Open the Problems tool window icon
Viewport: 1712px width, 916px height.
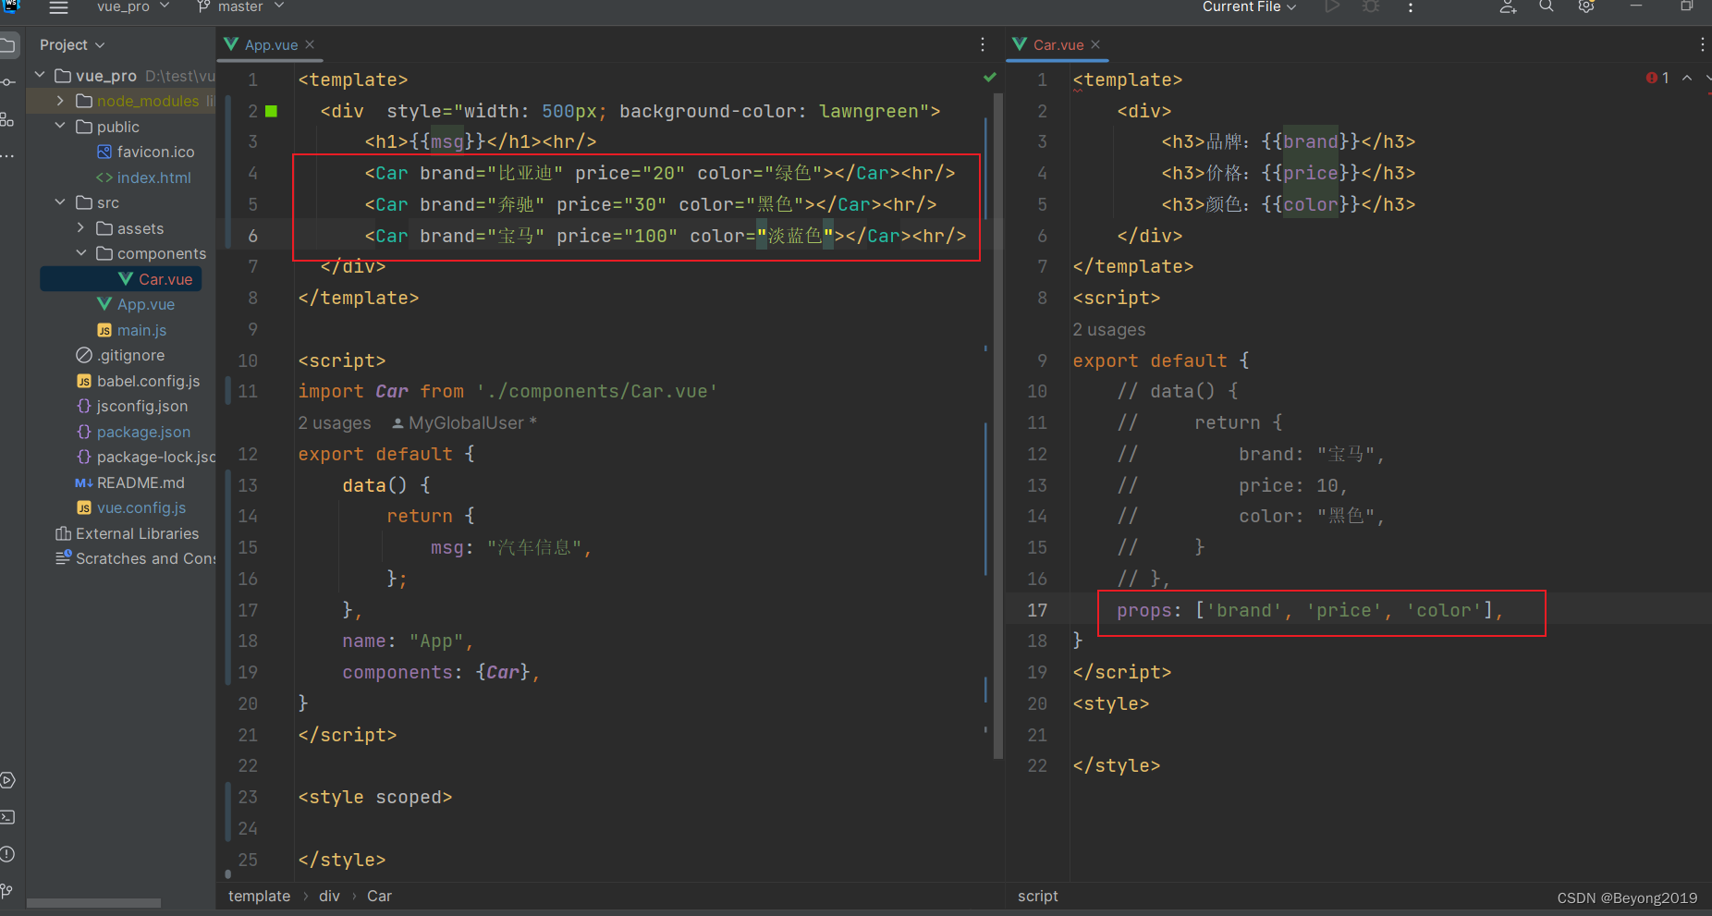[x=7, y=854]
